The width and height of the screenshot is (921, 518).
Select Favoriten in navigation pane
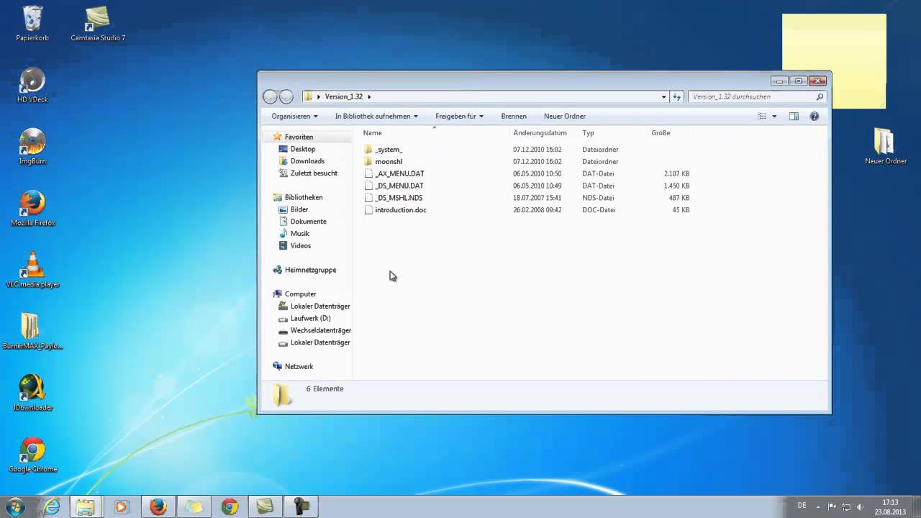point(299,137)
